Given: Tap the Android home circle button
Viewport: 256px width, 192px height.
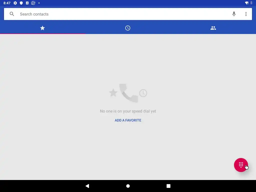Looking at the screenshot, I should (128, 186).
